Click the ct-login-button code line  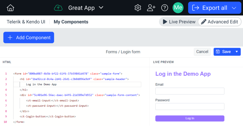tap(48, 117)
